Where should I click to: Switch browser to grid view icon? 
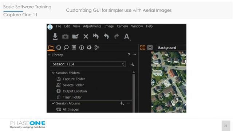pyautogui.click(x=143, y=48)
